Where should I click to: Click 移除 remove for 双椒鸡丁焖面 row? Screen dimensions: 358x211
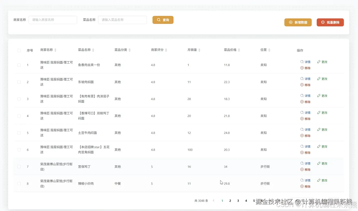coord(305,119)
